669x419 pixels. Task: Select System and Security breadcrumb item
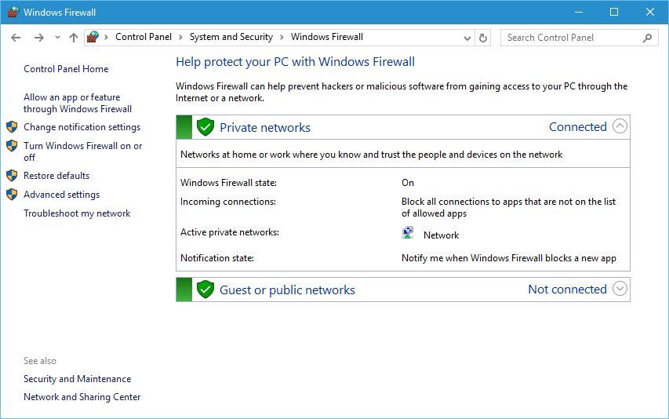231,37
